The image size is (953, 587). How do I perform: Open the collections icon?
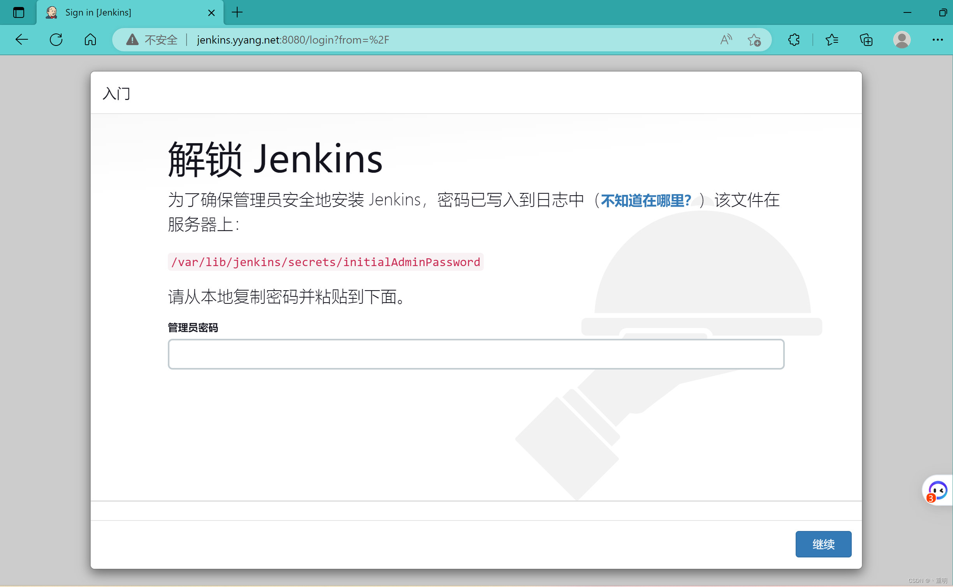tap(866, 40)
